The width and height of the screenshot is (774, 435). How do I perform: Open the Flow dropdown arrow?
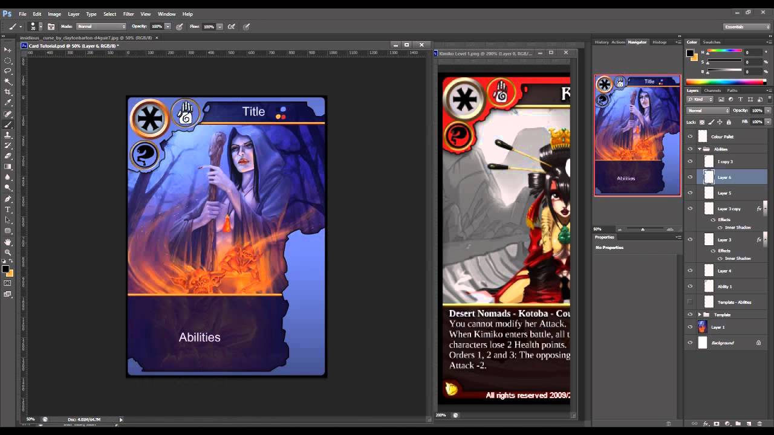click(219, 27)
